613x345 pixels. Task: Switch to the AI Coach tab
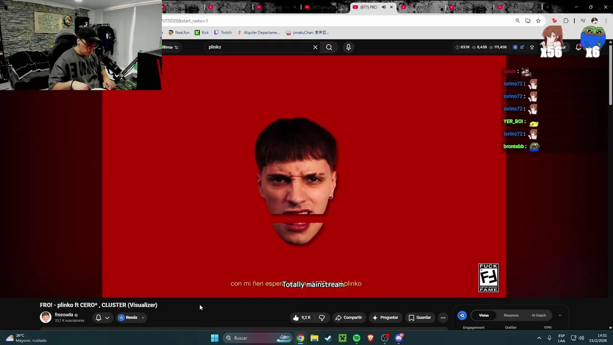pos(538,315)
